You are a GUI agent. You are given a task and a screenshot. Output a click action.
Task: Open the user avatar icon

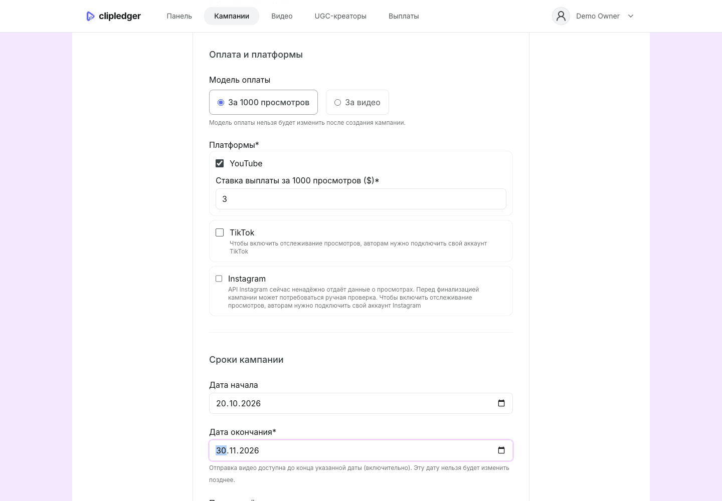(561, 16)
